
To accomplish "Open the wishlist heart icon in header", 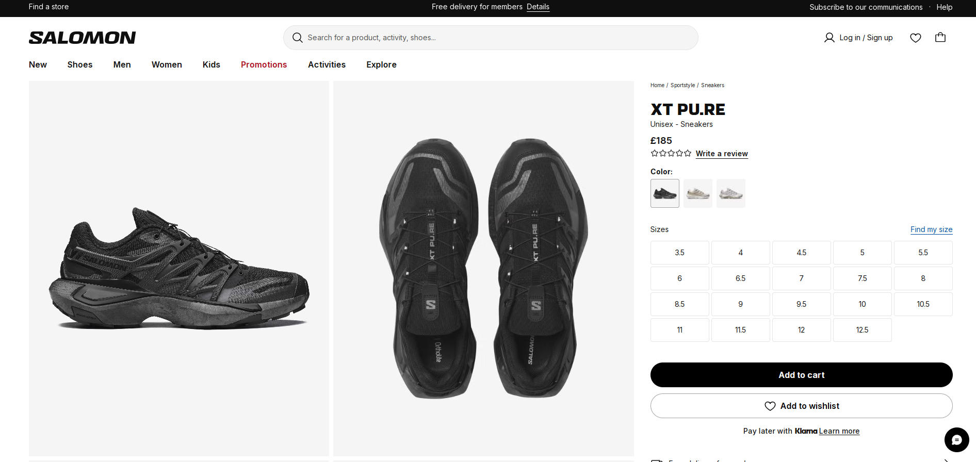I will pos(916,38).
